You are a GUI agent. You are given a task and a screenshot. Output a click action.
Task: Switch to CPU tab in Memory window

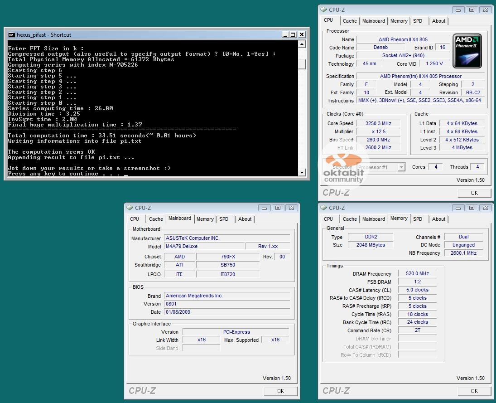(328, 219)
